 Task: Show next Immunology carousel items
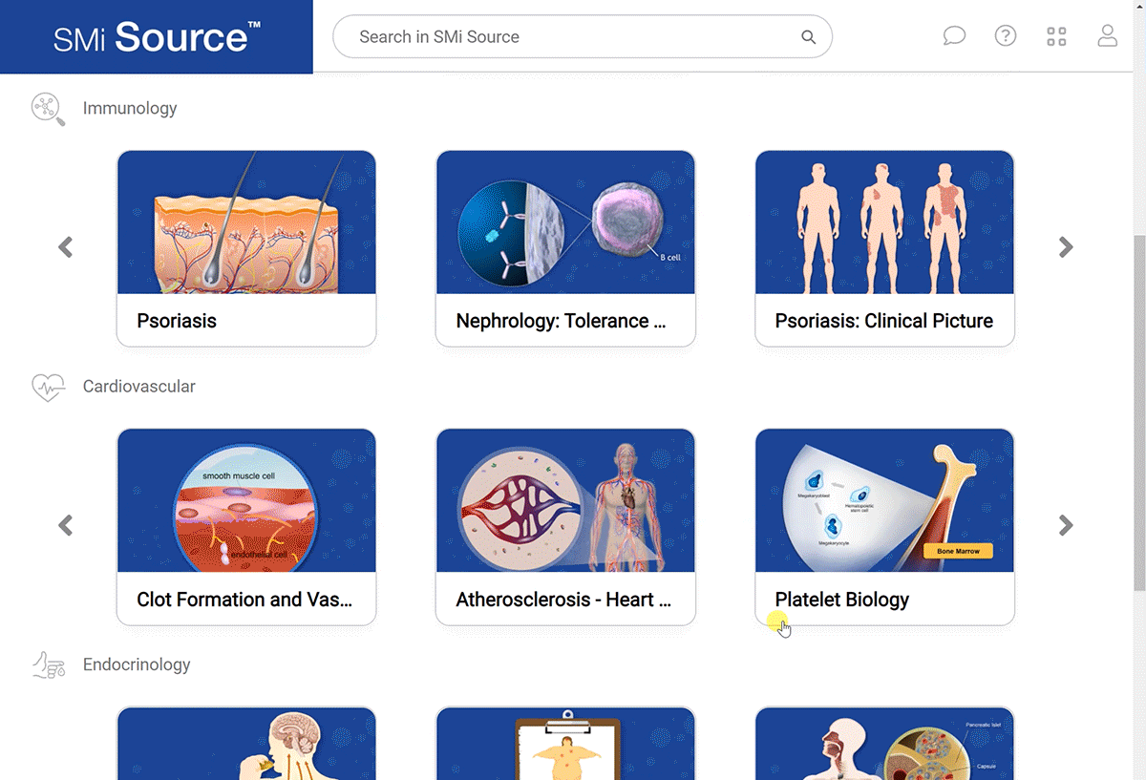1066,247
